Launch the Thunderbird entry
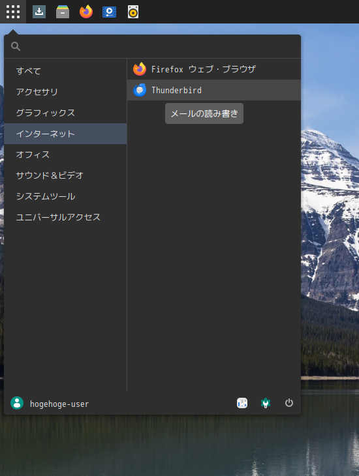 click(214, 90)
